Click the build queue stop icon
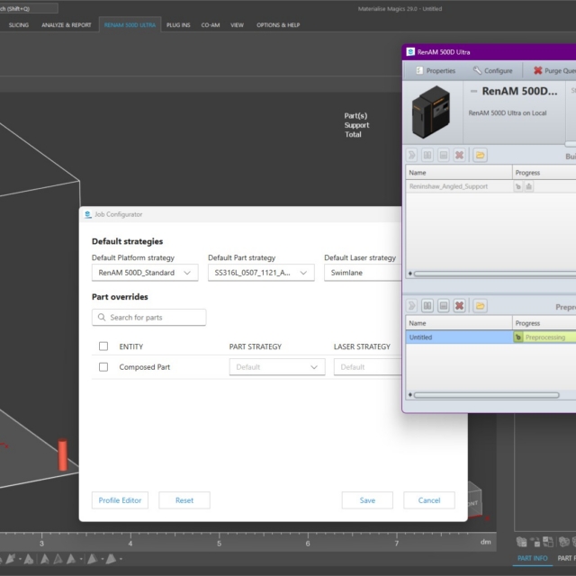576x576 pixels. [444, 156]
